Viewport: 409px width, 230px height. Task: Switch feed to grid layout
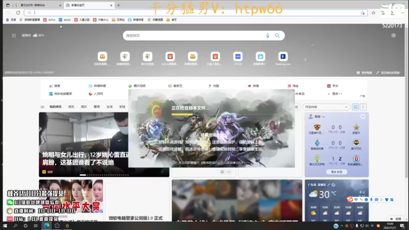click(355, 107)
